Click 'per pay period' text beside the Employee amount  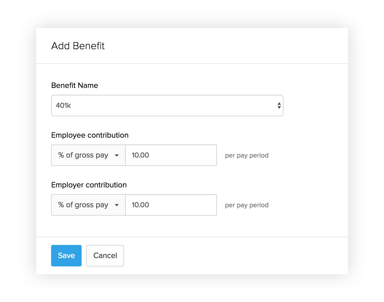[x=247, y=155]
